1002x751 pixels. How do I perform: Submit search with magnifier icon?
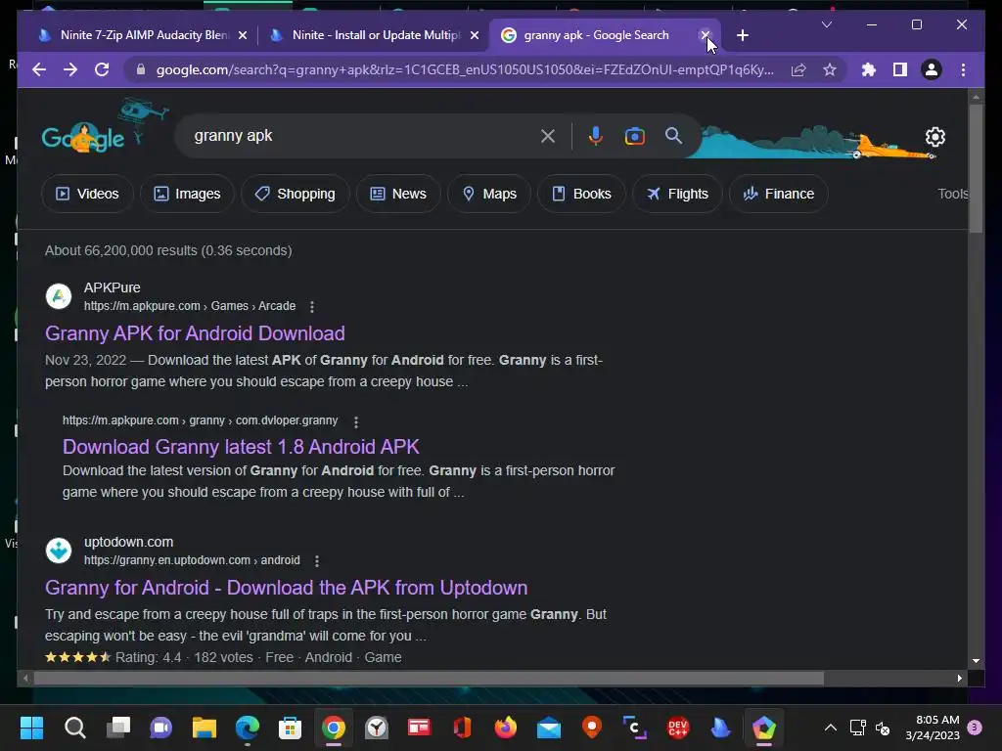click(x=673, y=135)
